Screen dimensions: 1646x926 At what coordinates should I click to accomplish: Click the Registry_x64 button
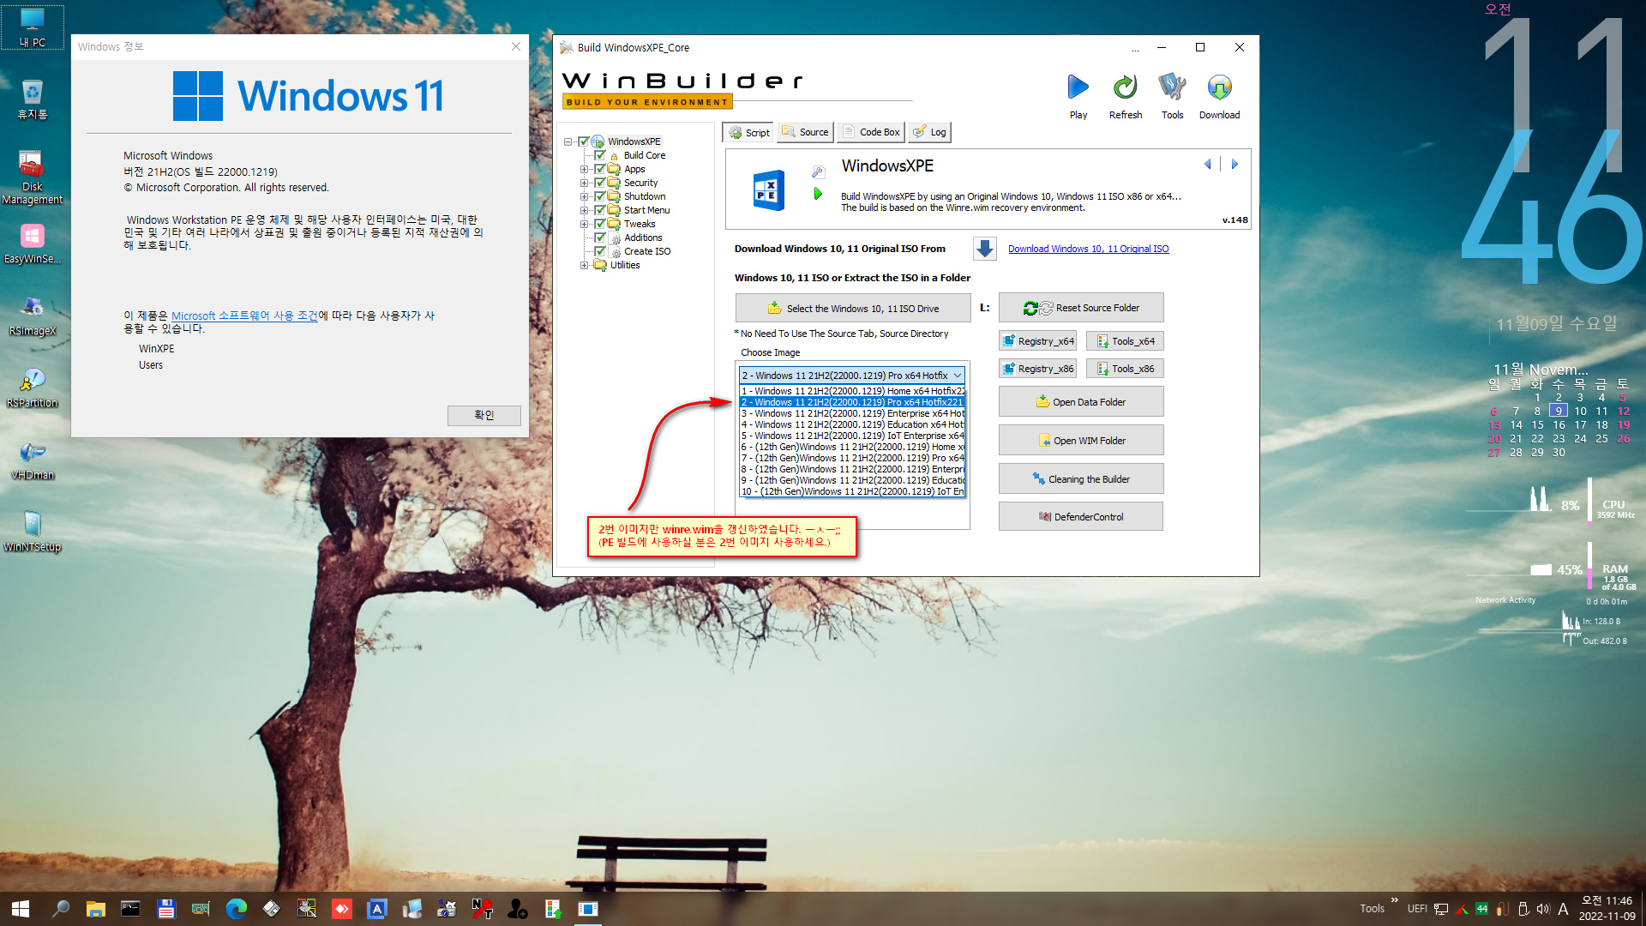pos(1037,341)
